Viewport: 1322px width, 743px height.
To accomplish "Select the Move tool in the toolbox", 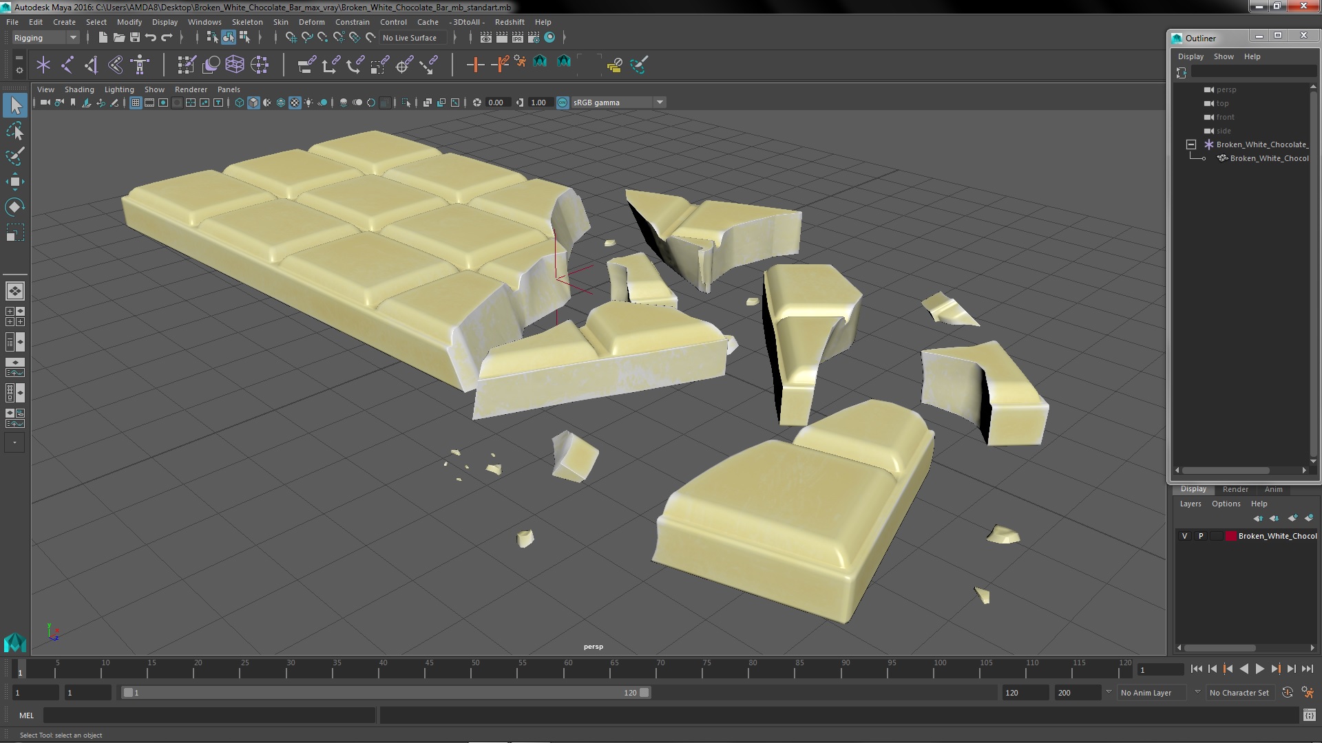I will [14, 182].
